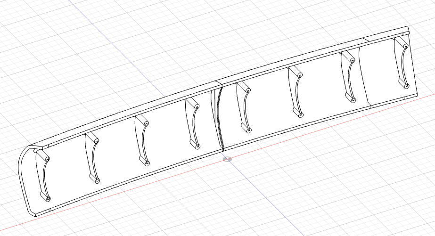Select the bottom hole of the rightmost hook
This screenshot has width=435, height=236.
tap(406, 86)
